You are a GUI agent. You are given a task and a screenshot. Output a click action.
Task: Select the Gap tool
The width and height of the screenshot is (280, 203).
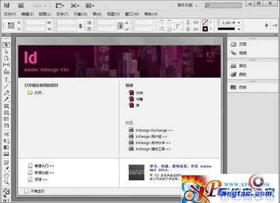[x=6, y=64]
